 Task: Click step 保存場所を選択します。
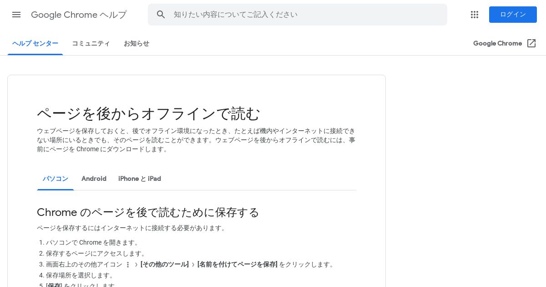pos(81,275)
